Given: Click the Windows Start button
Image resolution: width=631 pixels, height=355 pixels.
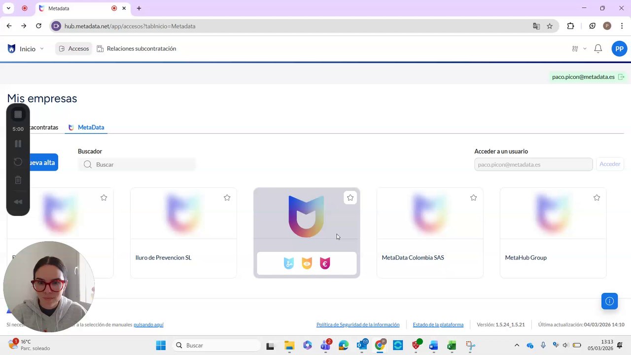Looking at the screenshot, I should [161, 346].
